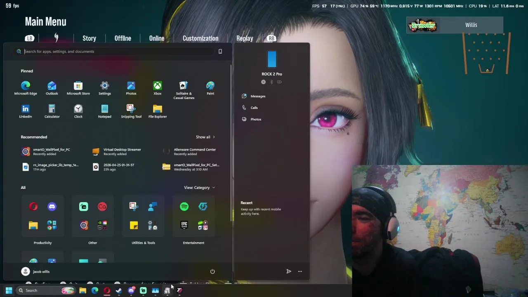Switch to Opera on the taskbar
Image resolution: width=528 pixels, height=297 pixels.
click(107, 290)
